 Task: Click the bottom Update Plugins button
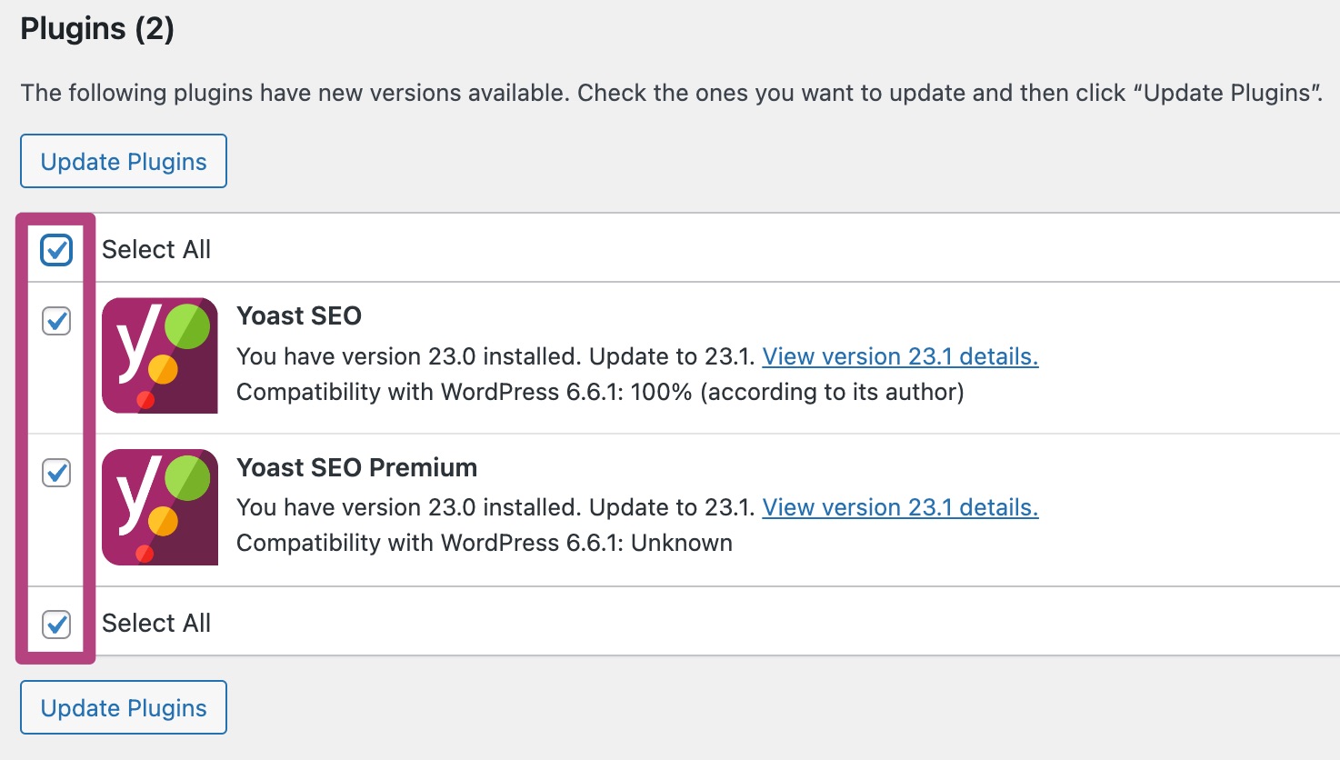(x=124, y=707)
